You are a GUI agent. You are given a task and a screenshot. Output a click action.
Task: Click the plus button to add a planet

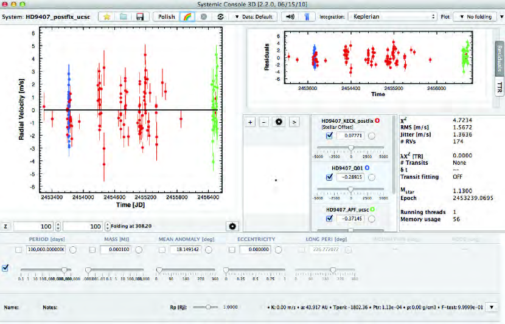[x=250, y=122]
